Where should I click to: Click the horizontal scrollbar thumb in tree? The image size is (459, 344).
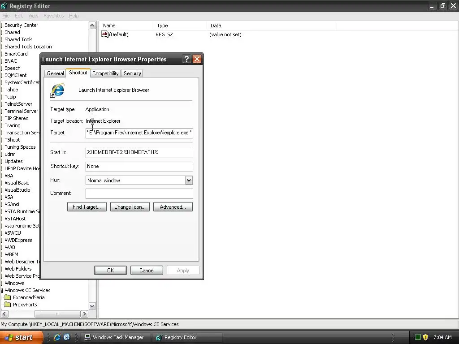point(57,314)
